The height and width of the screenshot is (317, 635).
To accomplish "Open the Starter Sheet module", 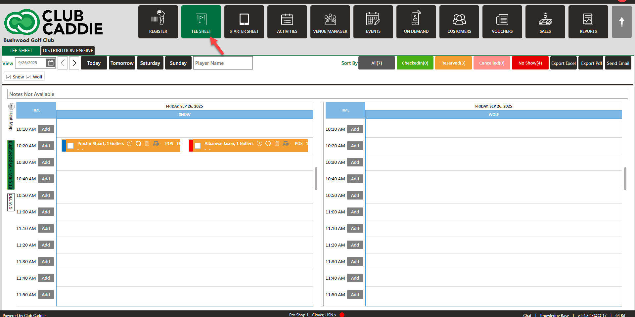I will coord(244,22).
